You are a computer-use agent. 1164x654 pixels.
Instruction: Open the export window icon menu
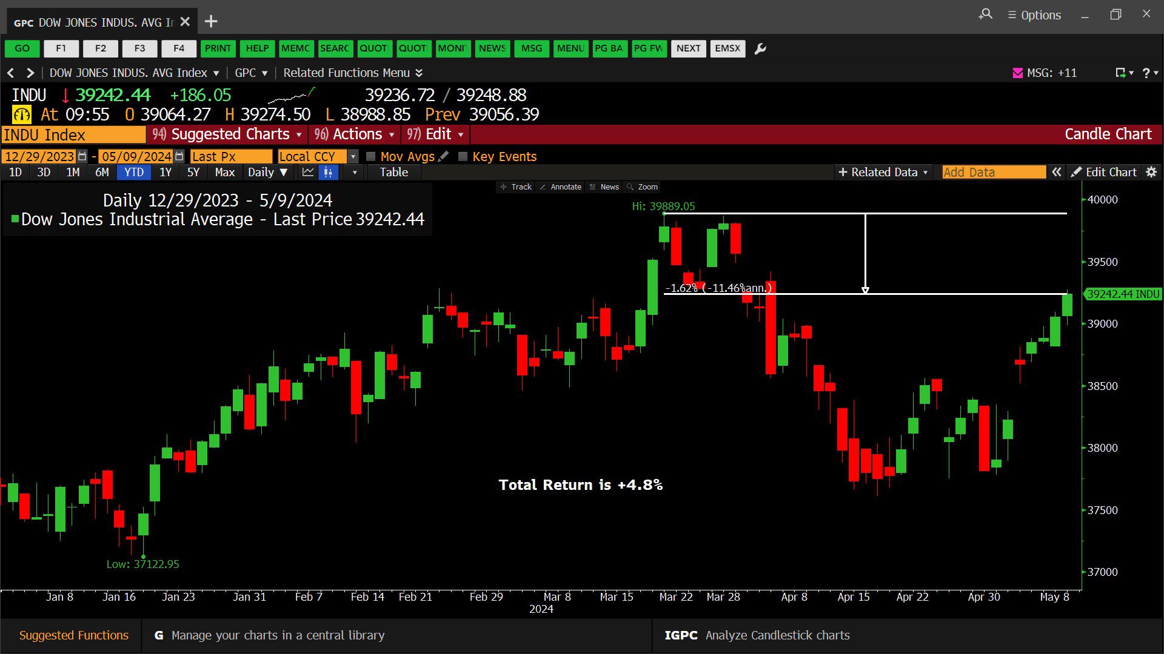tap(1124, 73)
